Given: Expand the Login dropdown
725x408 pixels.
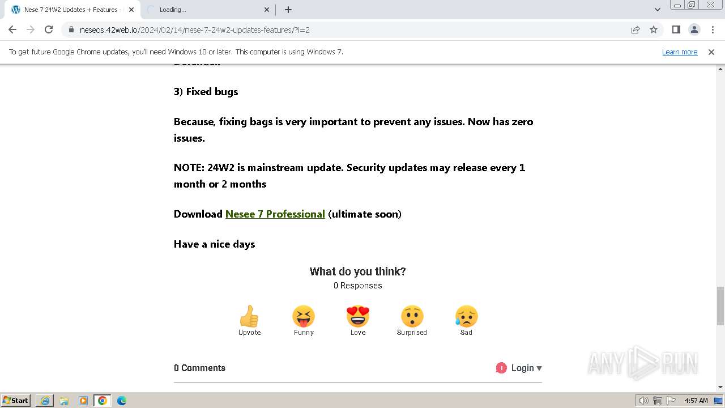Looking at the screenshot, I should 526,368.
